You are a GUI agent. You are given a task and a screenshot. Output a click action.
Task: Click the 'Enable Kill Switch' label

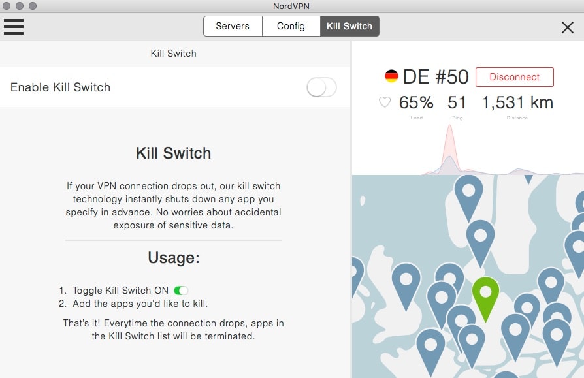coord(60,87)
